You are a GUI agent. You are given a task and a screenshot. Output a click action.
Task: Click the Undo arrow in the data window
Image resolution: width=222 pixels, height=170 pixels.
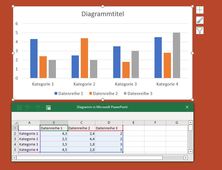pos(27,107)
